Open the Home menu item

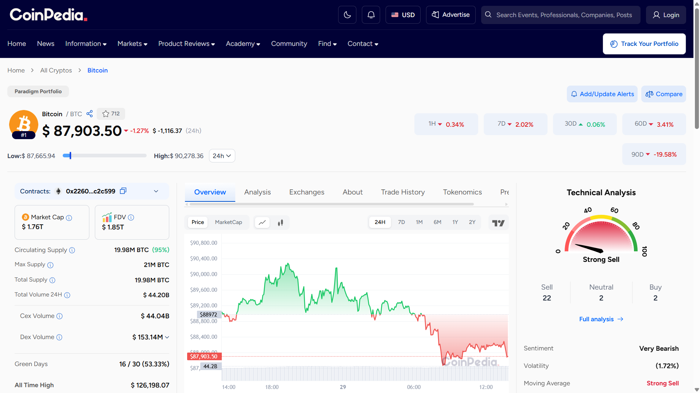[17, 44]
